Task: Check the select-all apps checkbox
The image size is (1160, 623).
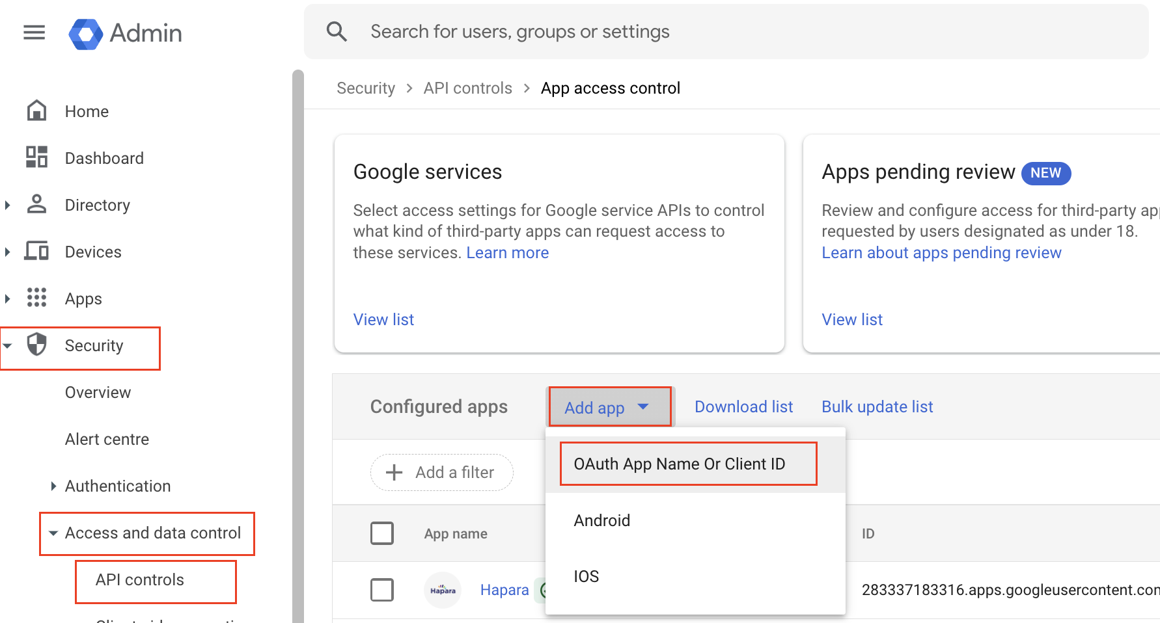Action: 382,533
